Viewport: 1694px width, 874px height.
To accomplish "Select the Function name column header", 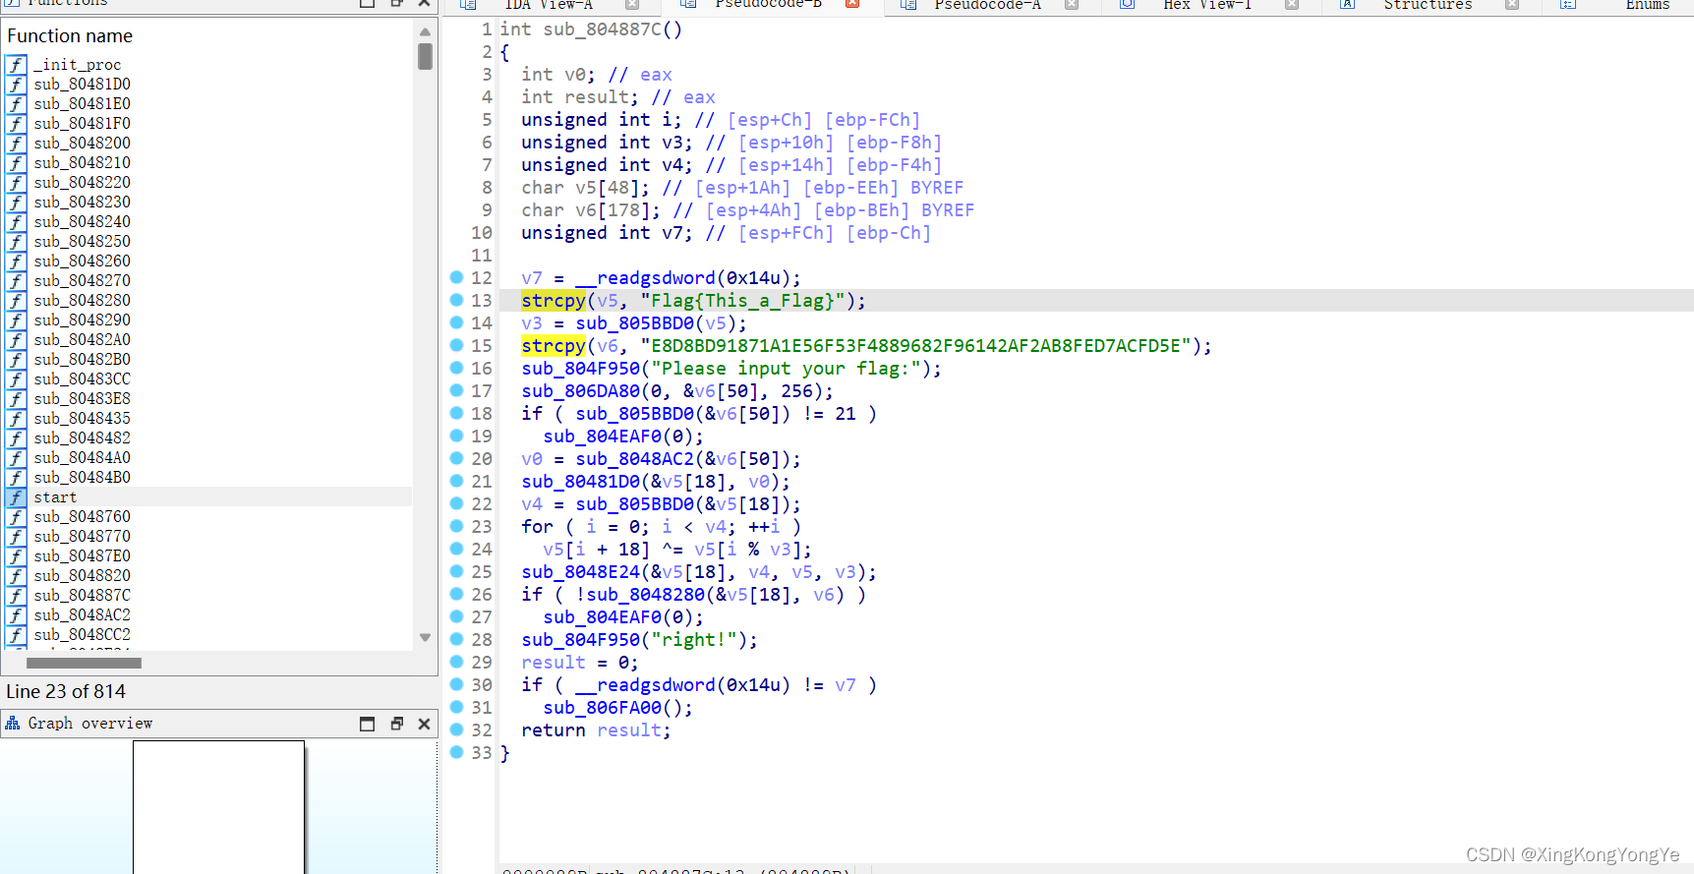I will (70, 36).
